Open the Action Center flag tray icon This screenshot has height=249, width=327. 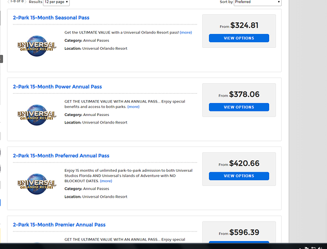point(307,248)
